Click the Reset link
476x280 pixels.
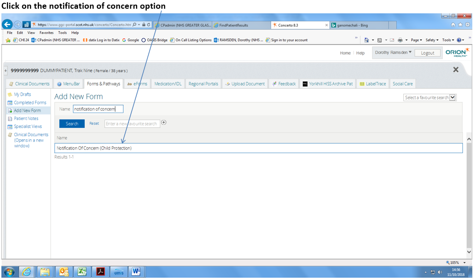[94, 124]
